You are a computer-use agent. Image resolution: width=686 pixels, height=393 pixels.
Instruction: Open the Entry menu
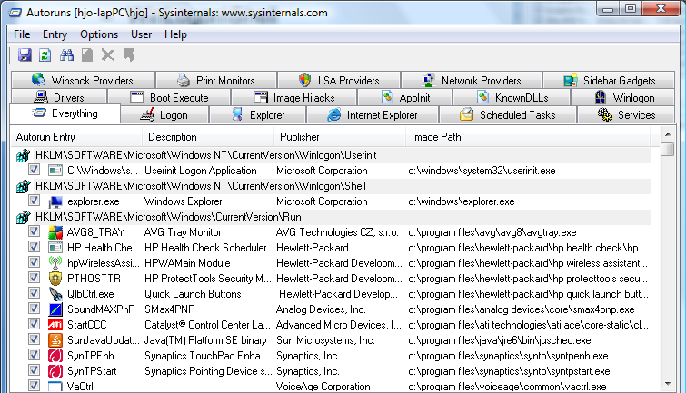55,34
